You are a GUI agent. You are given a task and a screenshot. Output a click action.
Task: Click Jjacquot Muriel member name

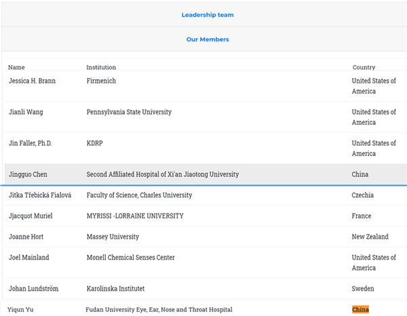tap(31, 216)
